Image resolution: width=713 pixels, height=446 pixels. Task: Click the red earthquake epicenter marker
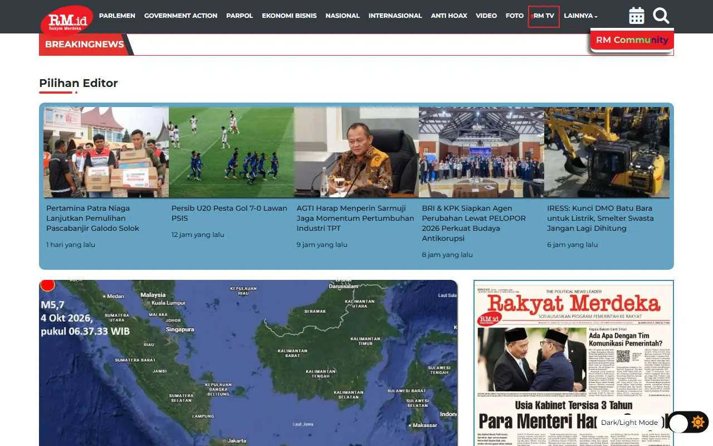coord(47,284)
